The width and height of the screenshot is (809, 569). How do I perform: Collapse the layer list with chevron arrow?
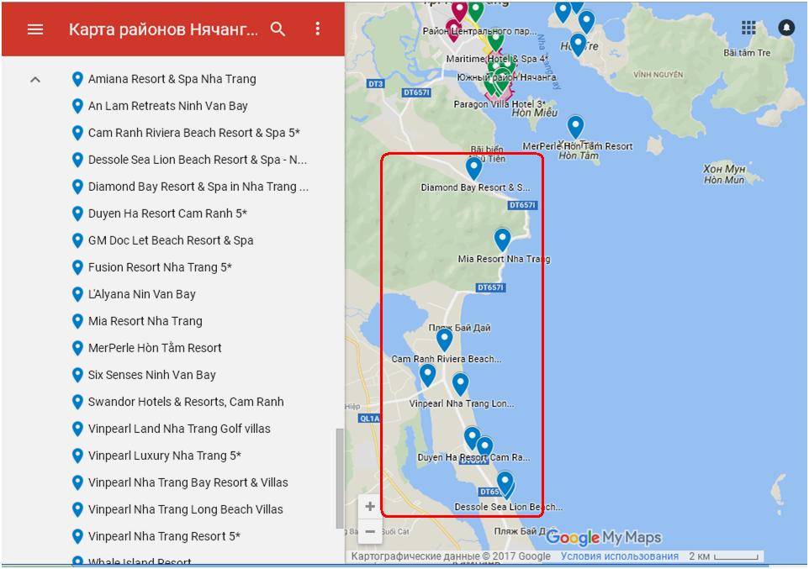pyautogui.click(x=35, y=80)
